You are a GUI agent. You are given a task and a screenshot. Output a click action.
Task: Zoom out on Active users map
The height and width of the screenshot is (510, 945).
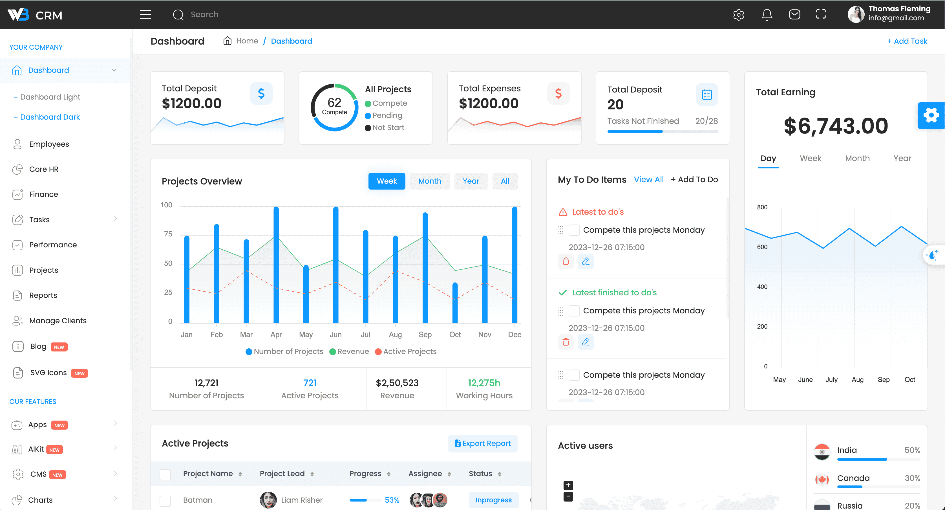(x=568, y=497)
